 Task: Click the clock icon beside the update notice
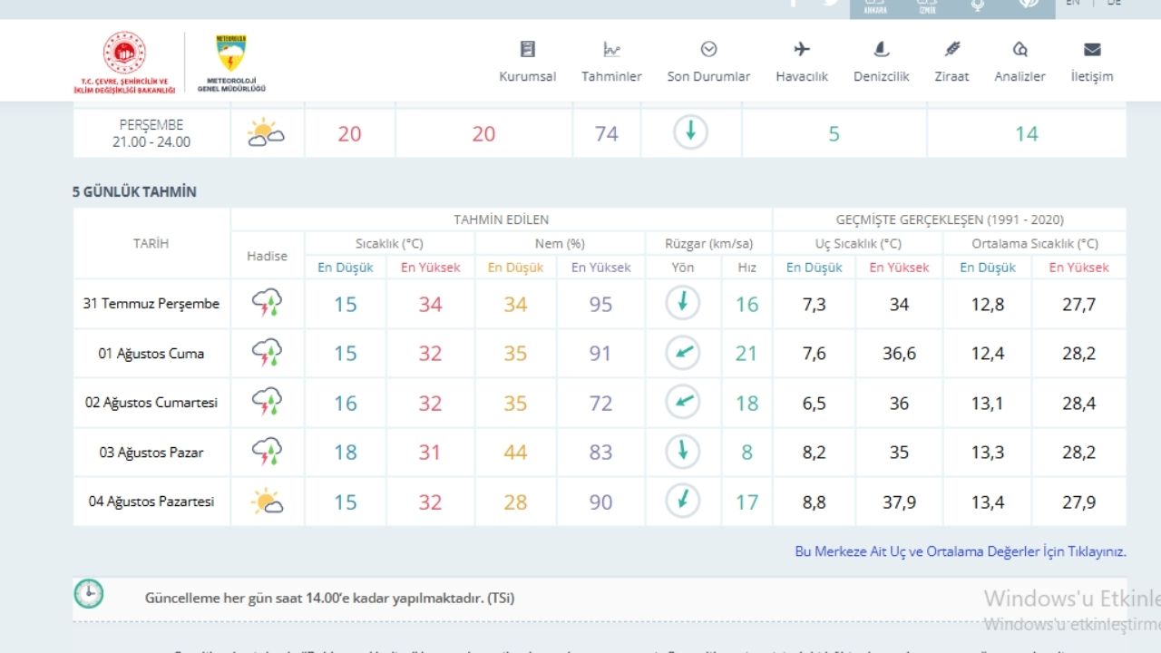pos(89,594)
